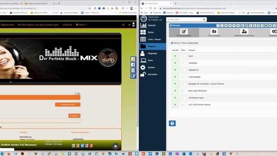Click the edit pencil side button
This screenshot has height=156, width=277.
(x=133, y=76)
